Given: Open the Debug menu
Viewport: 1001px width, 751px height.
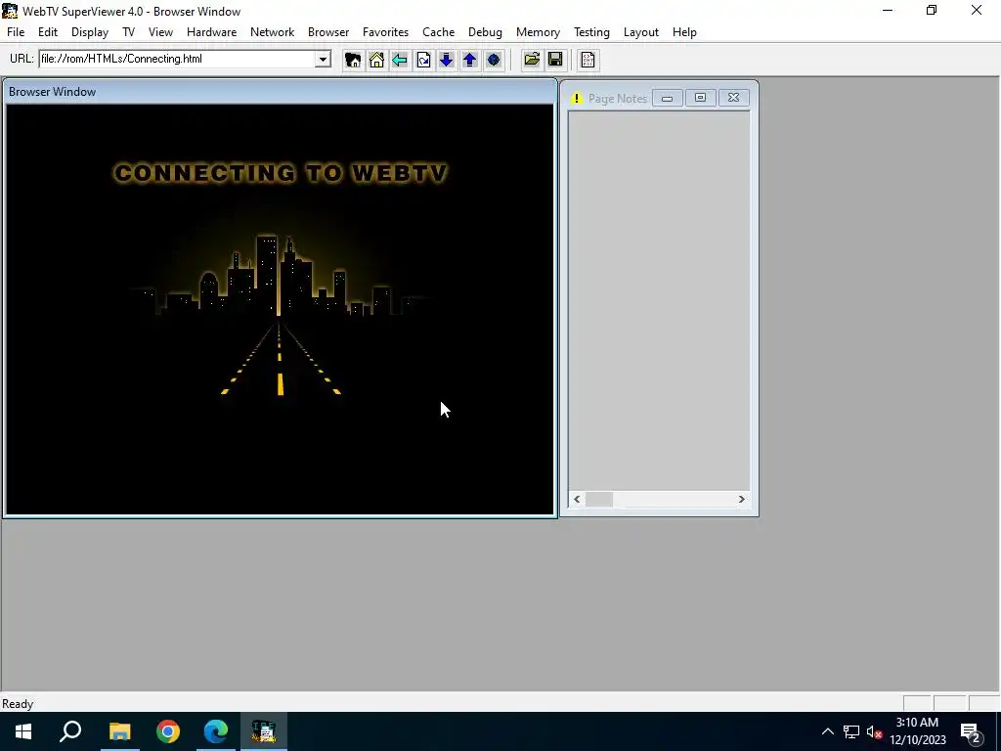Looking at the screenshot, I should (485, 32).
